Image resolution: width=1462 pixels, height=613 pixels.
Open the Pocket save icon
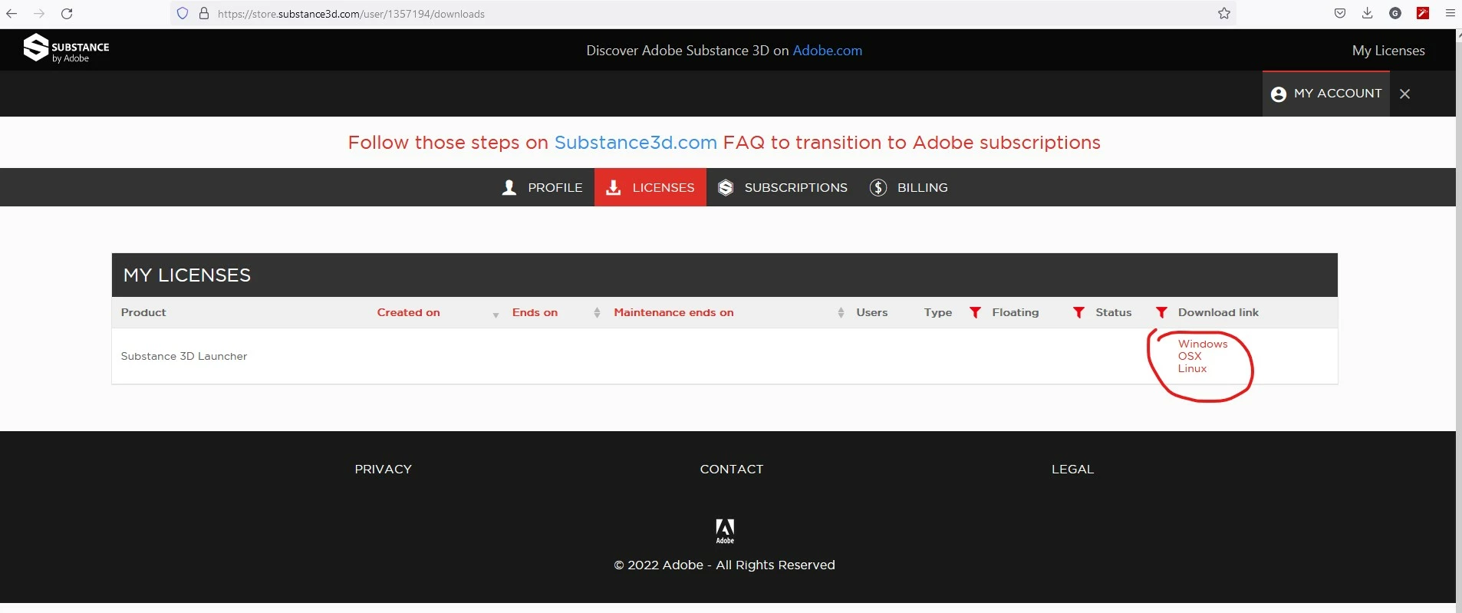tap(1340, 13)
